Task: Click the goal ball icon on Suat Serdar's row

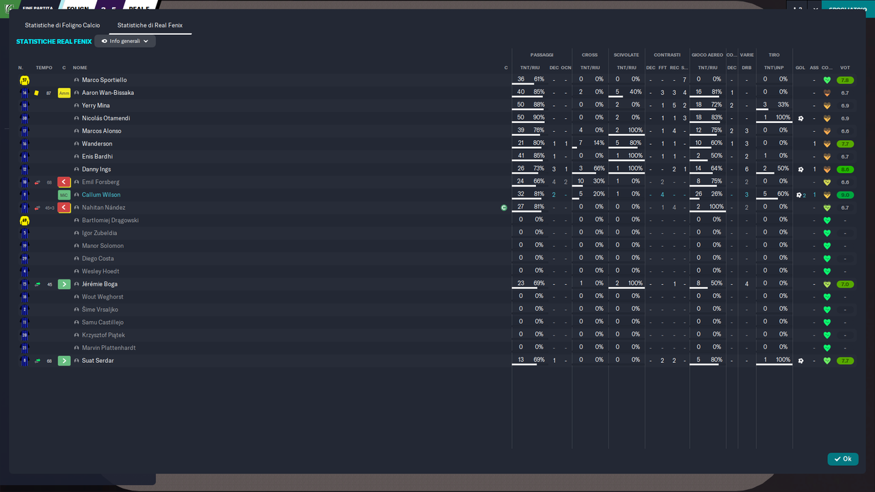Action: click(800, 361)
